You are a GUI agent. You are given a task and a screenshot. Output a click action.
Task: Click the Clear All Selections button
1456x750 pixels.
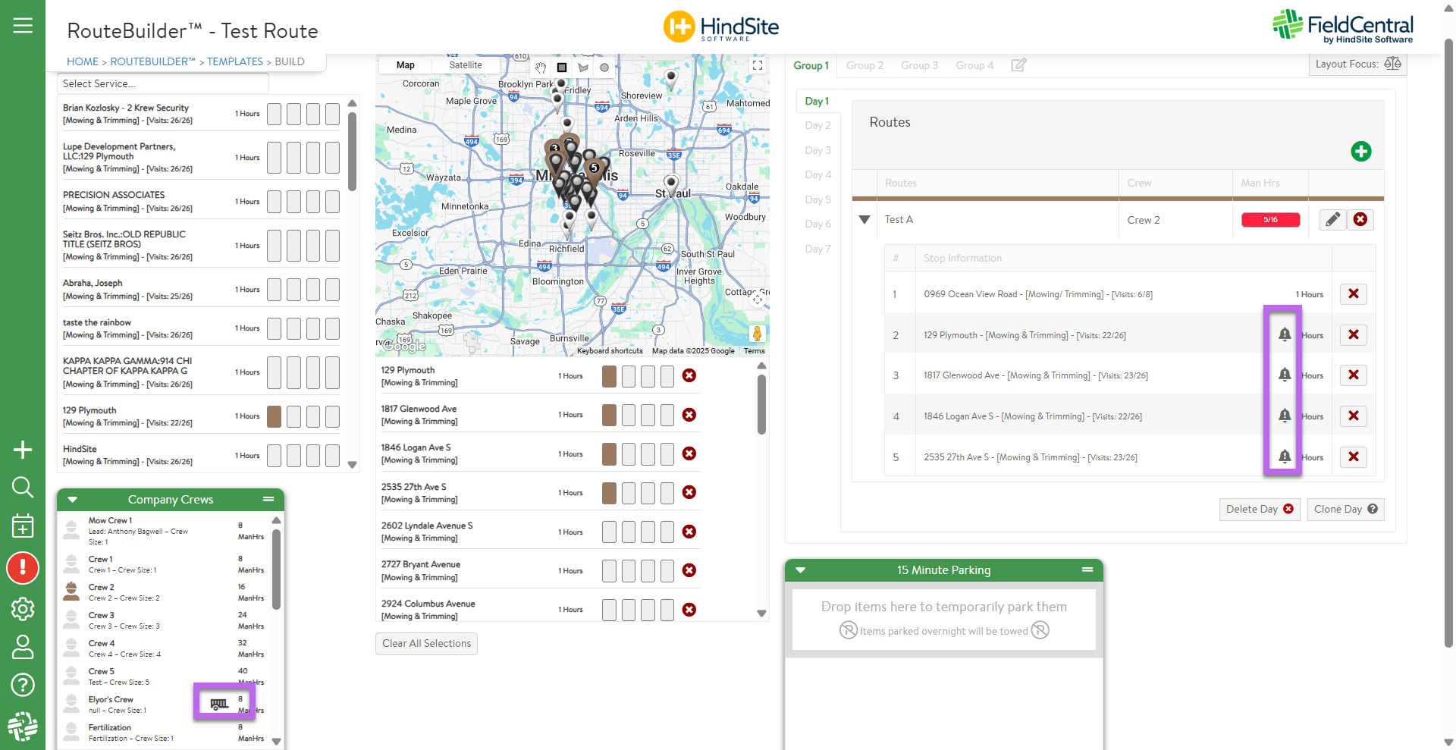click(426, 644)
